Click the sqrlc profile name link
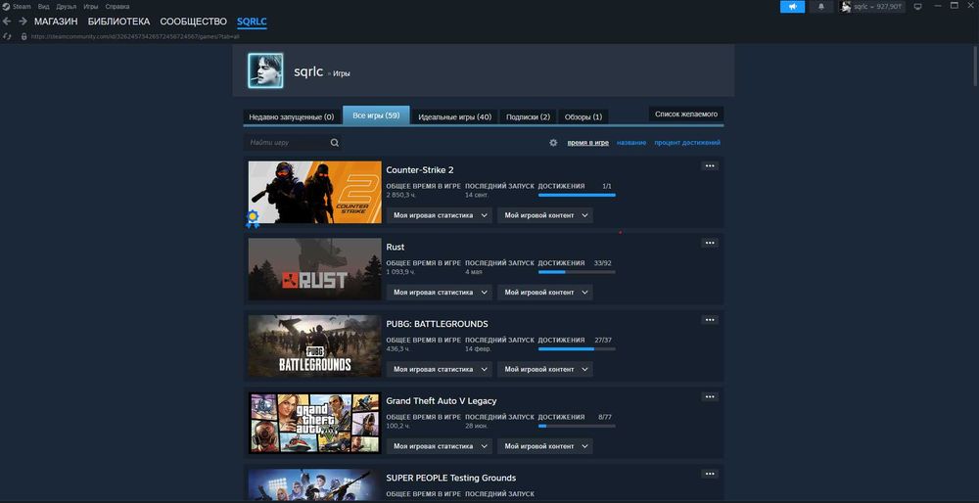Screen dimensions: 979x503 click(x=308, y=71)
